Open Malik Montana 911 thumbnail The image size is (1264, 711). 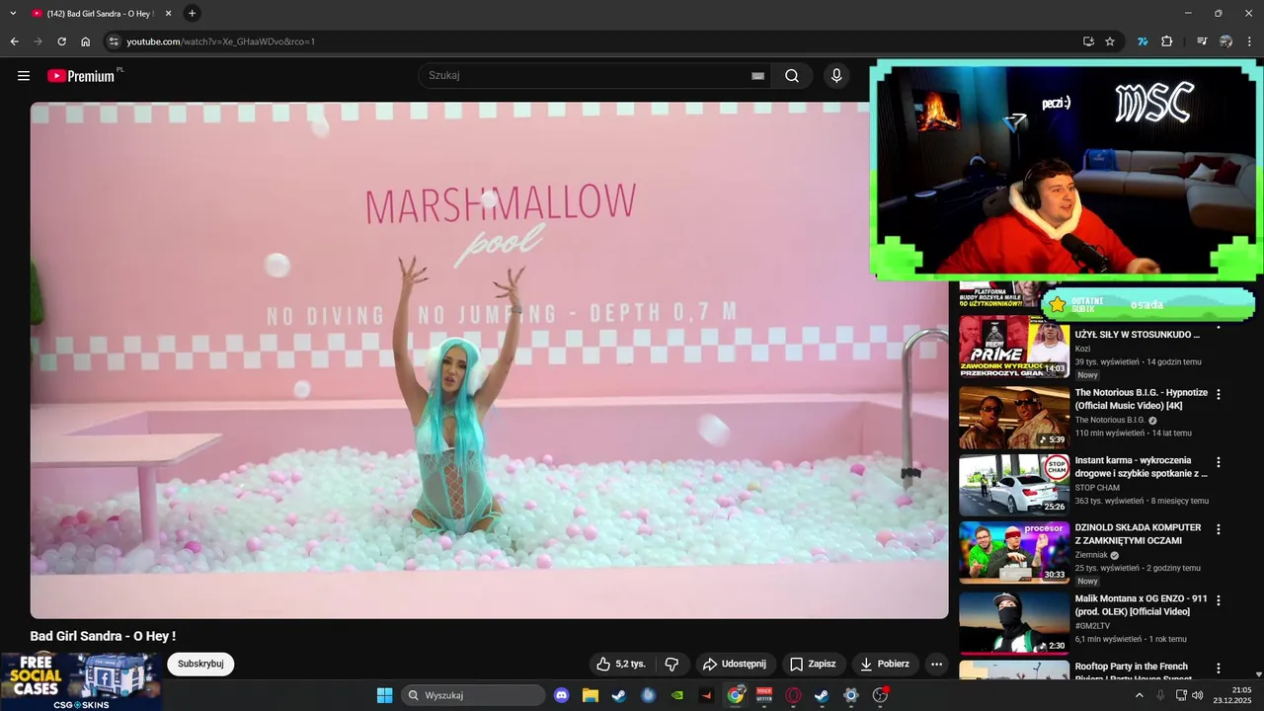[1014, 622]
